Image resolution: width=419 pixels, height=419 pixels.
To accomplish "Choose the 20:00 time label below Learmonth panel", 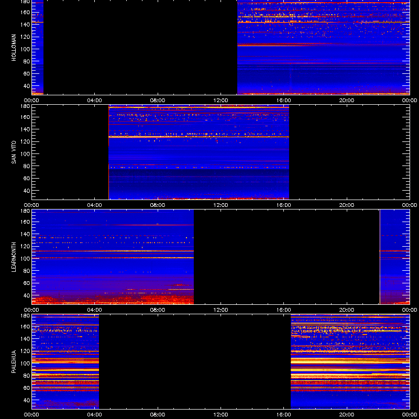I will [x=347, y=310].
